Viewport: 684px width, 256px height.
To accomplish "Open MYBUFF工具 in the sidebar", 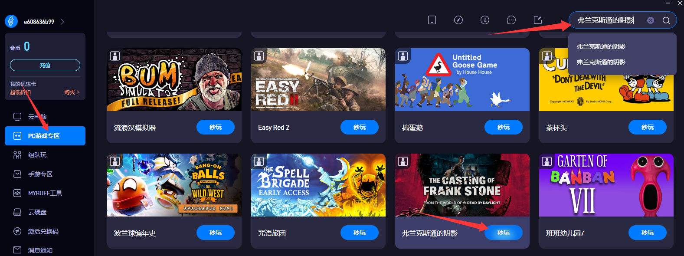I will [45, 193].
